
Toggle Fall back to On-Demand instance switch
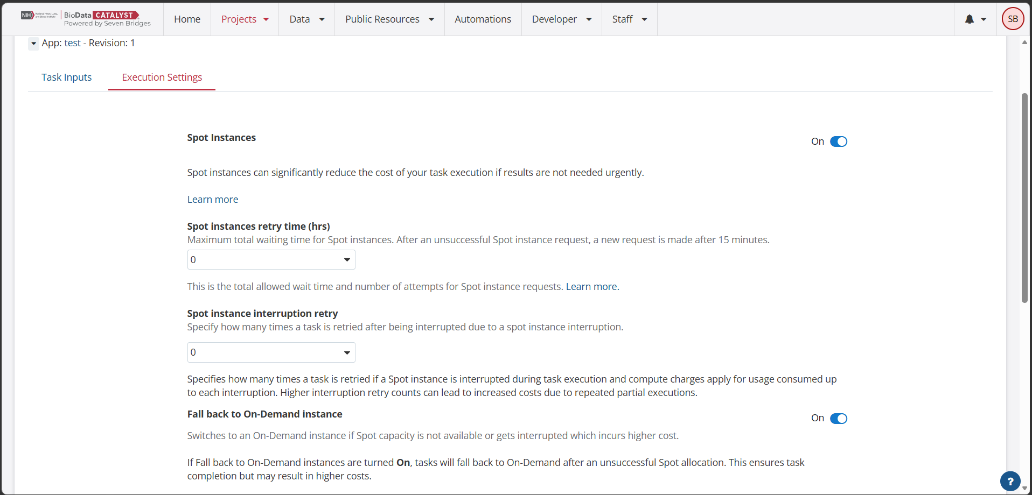(838, 419)
